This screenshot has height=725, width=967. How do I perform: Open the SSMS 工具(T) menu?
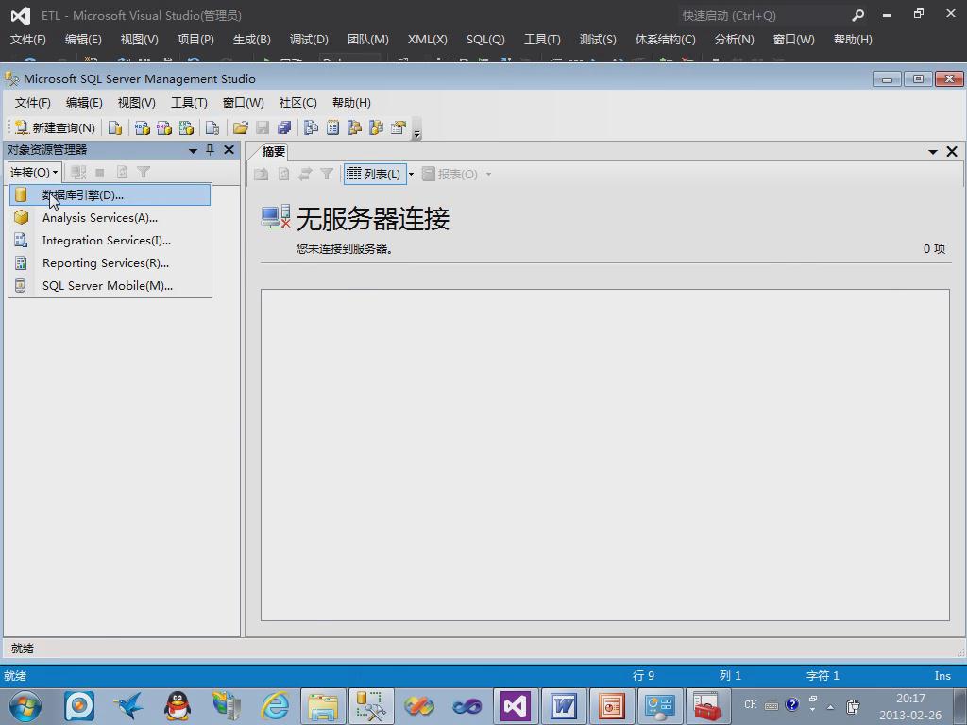point(189,103)
